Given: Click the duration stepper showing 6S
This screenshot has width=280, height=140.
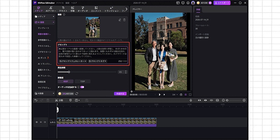Looking at the screenshot, I should pyautogui.click(x=122, y=72).
